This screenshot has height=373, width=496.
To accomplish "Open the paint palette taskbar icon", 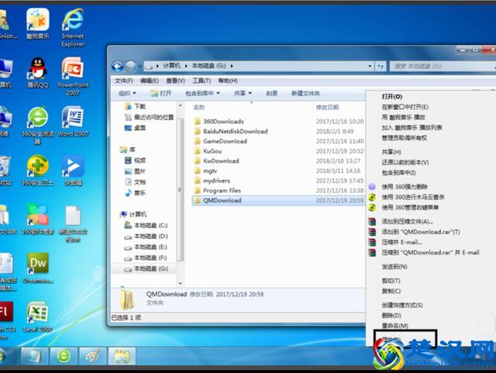I will pos(93,356).
